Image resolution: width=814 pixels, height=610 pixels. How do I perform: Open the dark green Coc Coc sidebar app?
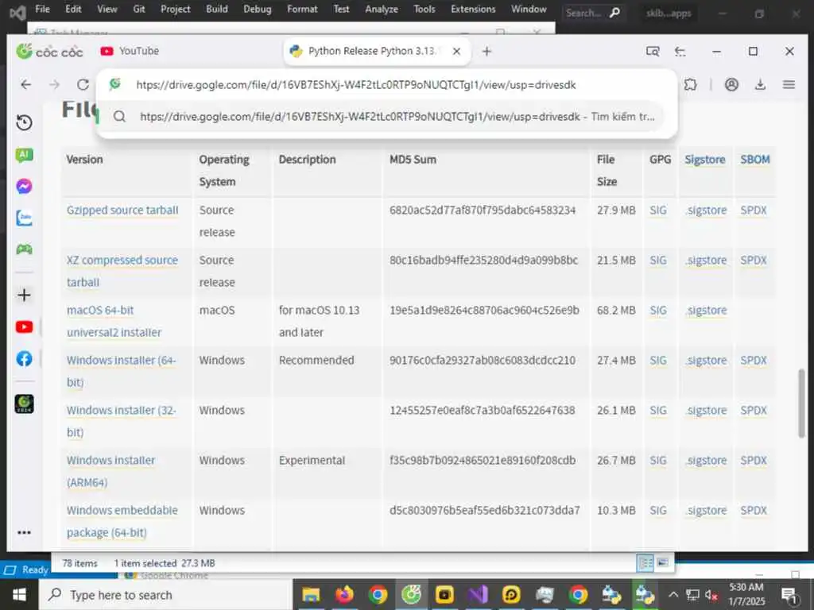(x=25, y=403)
